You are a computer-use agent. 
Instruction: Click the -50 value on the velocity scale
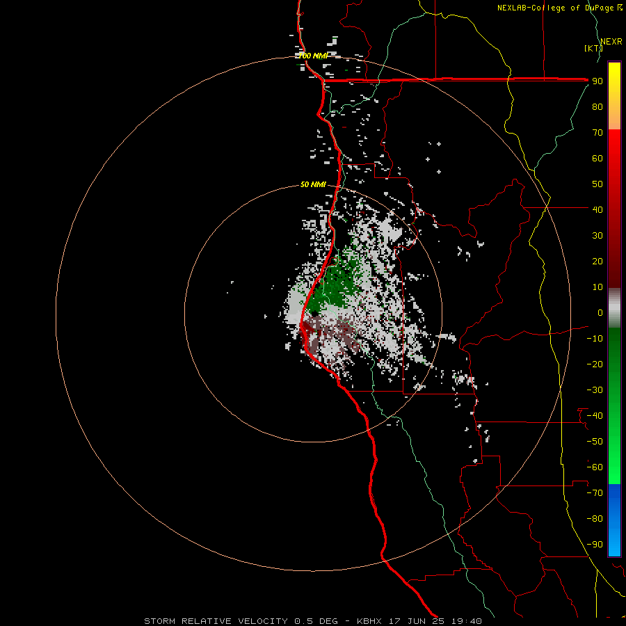pyautogui.click(x=595, y=442)
